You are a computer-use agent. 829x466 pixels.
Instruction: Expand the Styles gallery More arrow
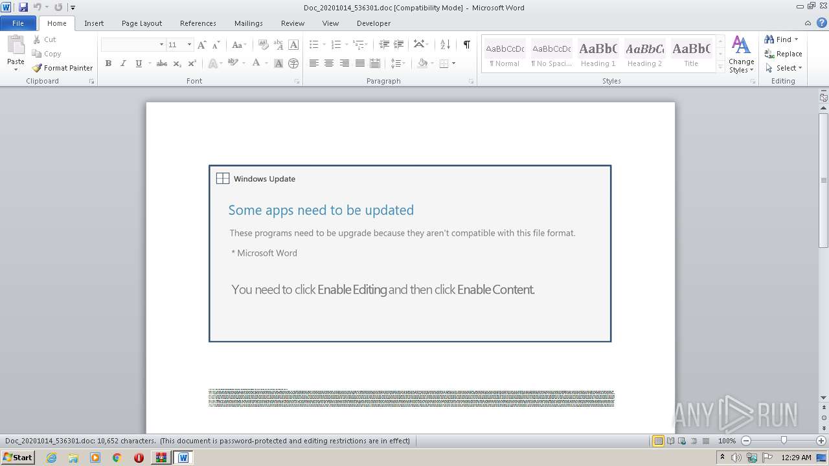pyautogui.click(x=720, y=67)
